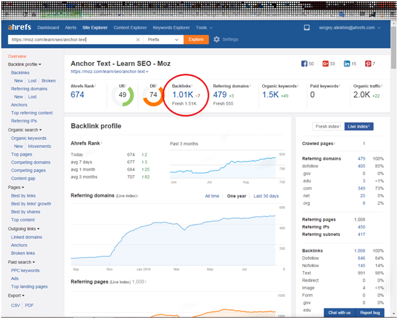Click the DR 74 gauge
The height and width of the screenshot is (319, 398).
point(153,96)
